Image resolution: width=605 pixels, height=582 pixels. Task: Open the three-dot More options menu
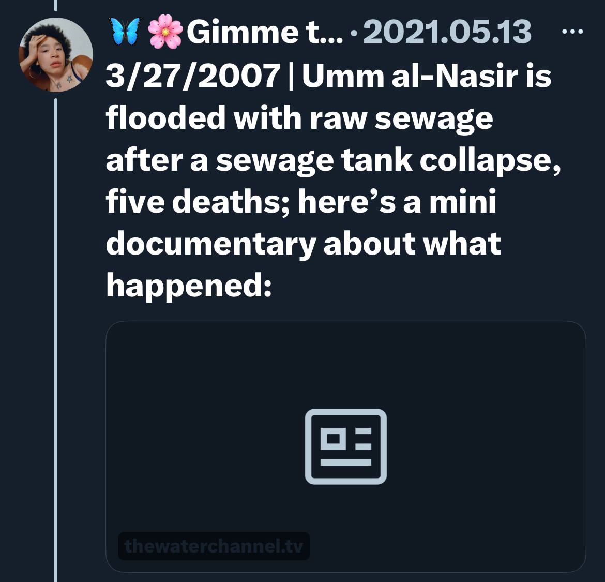coord(572,31)
